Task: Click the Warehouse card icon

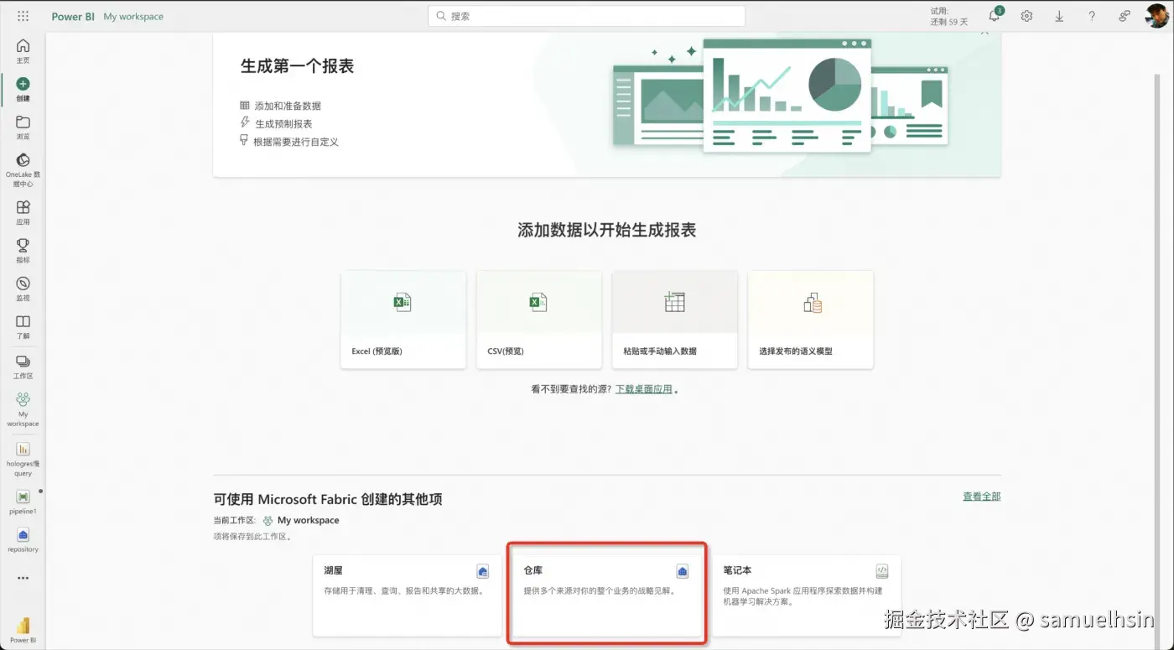Action: pos(683,571)
